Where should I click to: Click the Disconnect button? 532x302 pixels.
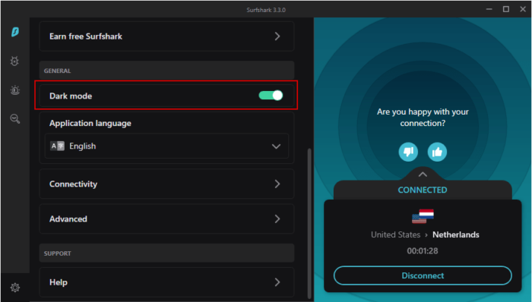423,275
